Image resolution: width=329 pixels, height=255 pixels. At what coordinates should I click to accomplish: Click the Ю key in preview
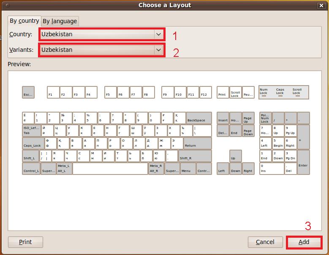[159, 156]
